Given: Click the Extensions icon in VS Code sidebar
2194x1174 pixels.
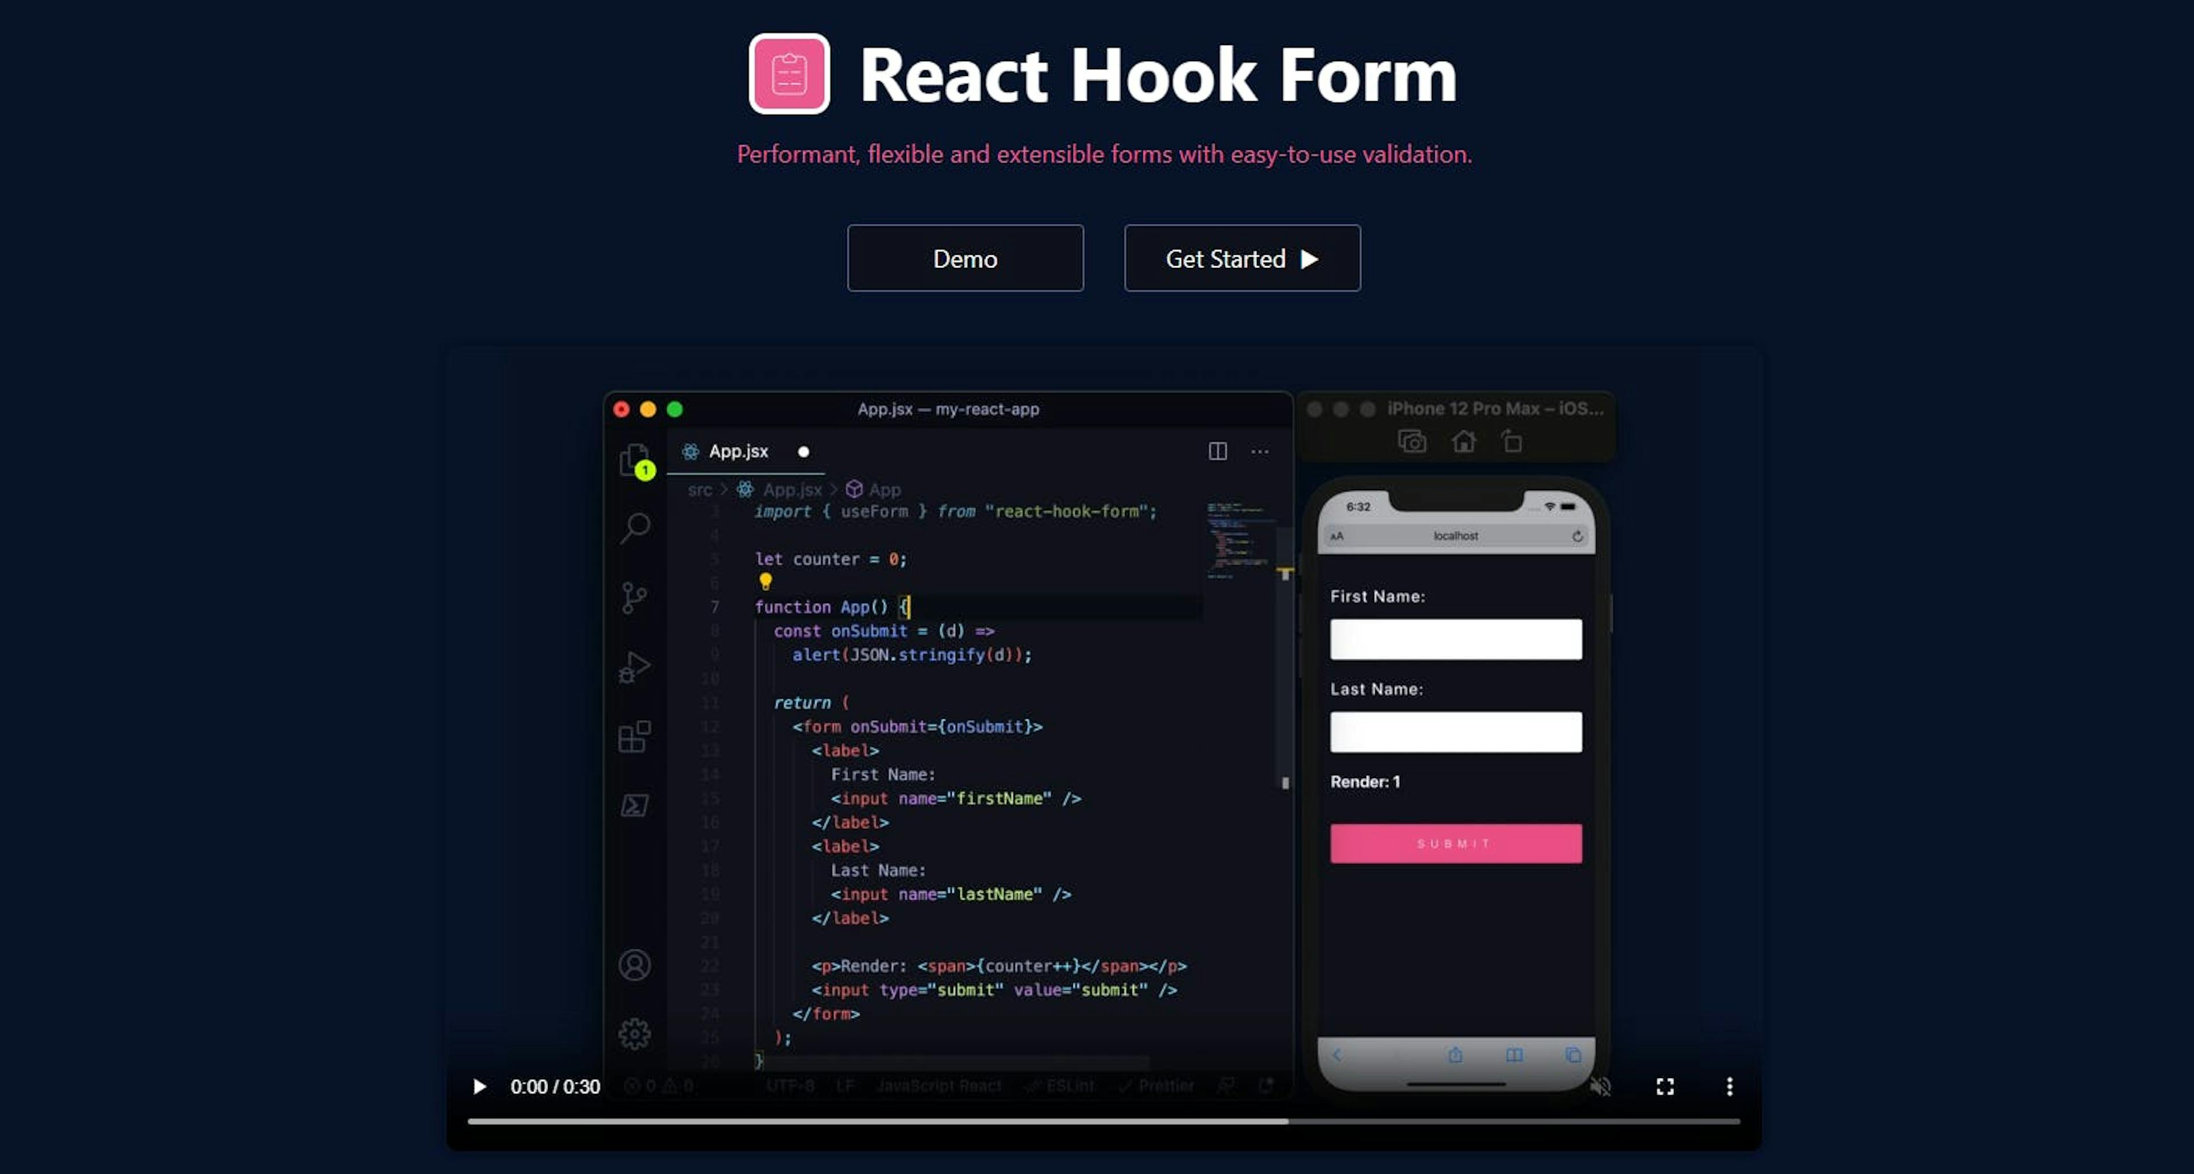Looking at the screenshot, I should (x=635, y=737).
